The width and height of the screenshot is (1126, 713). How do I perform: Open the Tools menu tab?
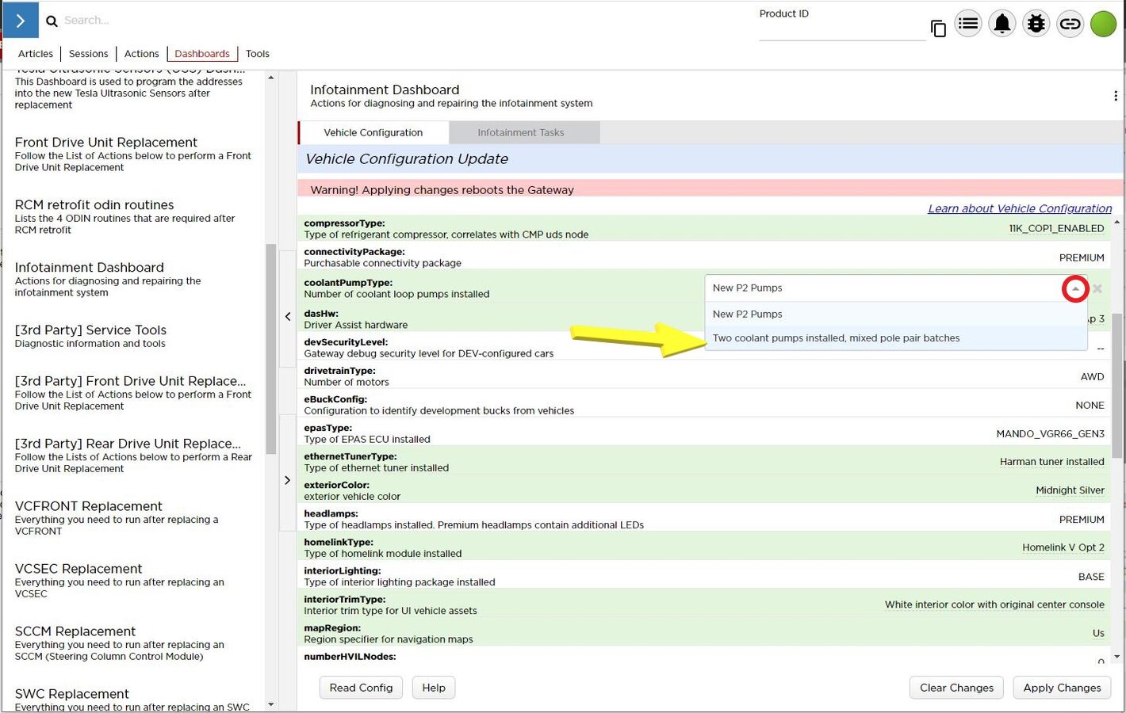[257, 54]
